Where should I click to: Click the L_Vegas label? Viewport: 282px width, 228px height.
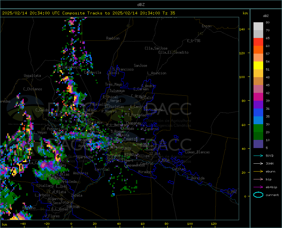point(40,132)
